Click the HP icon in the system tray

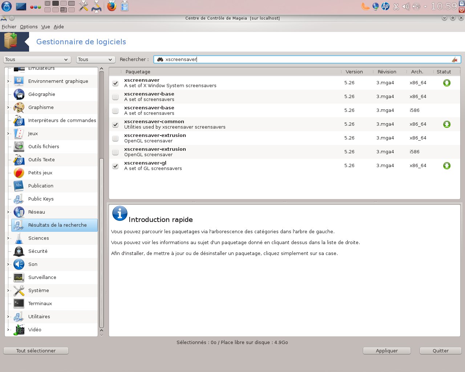point(385,6)
